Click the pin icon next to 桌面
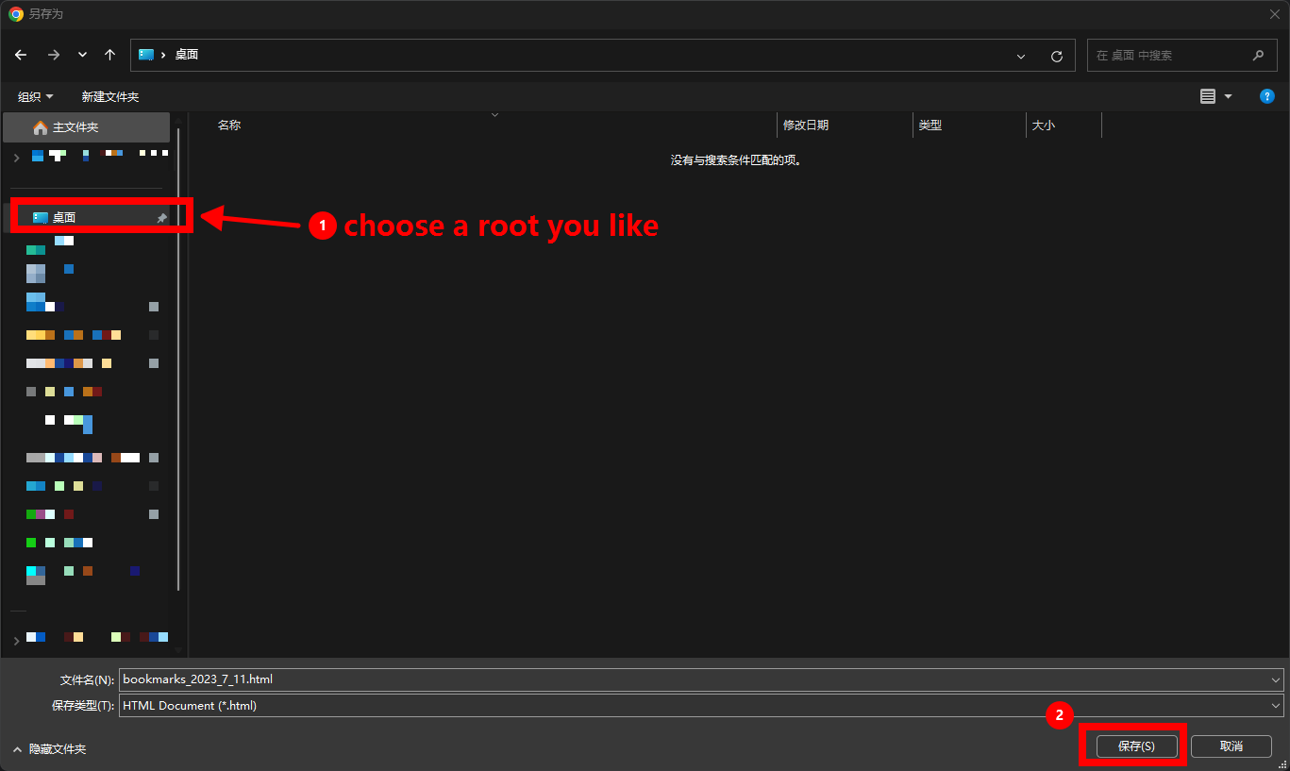The height and width of the screenshot is (771, 1290). coord(161,218)
